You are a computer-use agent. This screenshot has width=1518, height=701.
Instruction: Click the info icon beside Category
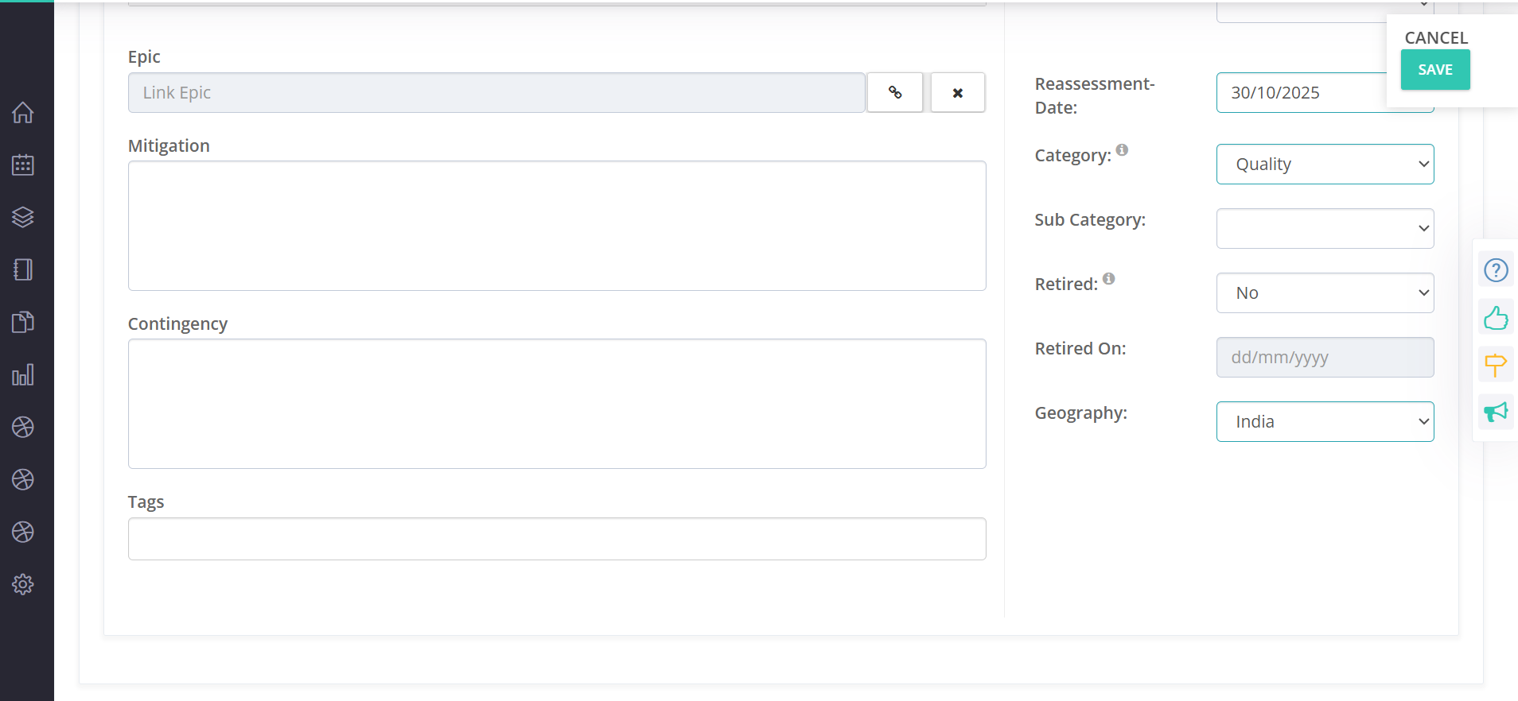point(1122,150)
